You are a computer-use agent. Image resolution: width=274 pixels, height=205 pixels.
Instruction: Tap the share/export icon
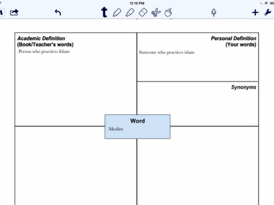(x=14, y=12)
